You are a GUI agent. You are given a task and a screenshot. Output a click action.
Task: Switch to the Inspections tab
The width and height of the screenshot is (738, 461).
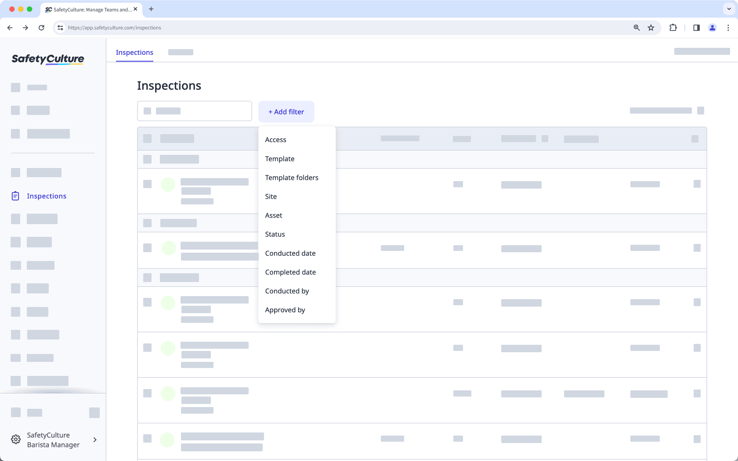tap(134, 52)
